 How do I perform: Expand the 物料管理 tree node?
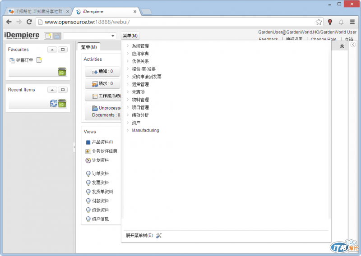click(x=128, y=100)
